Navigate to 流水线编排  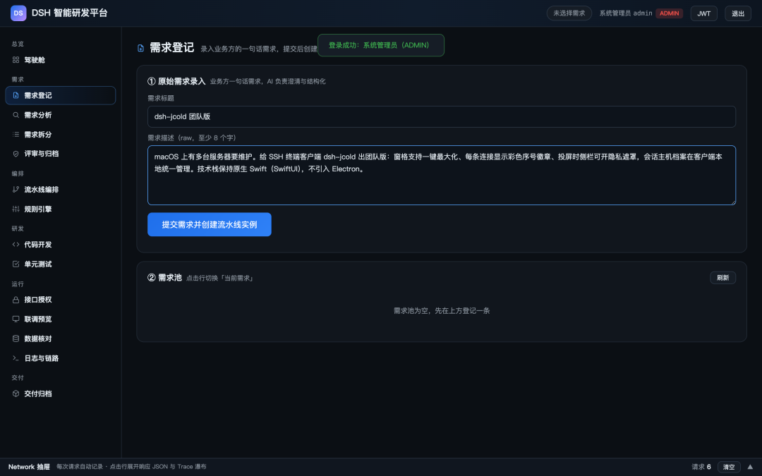60,190
